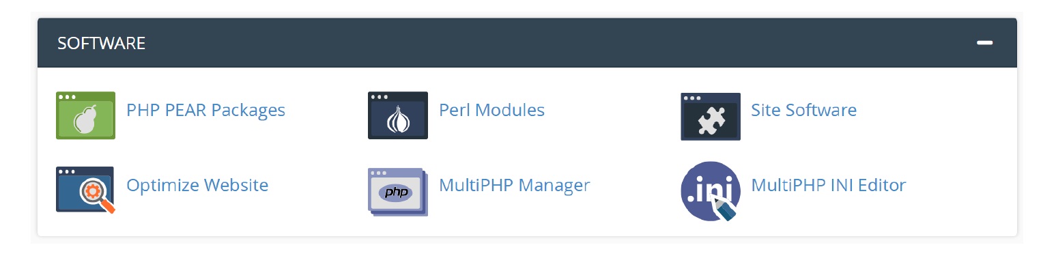Click the Perl Modules onion icon
1056x256 pixels.
click(x=398, y=115)
